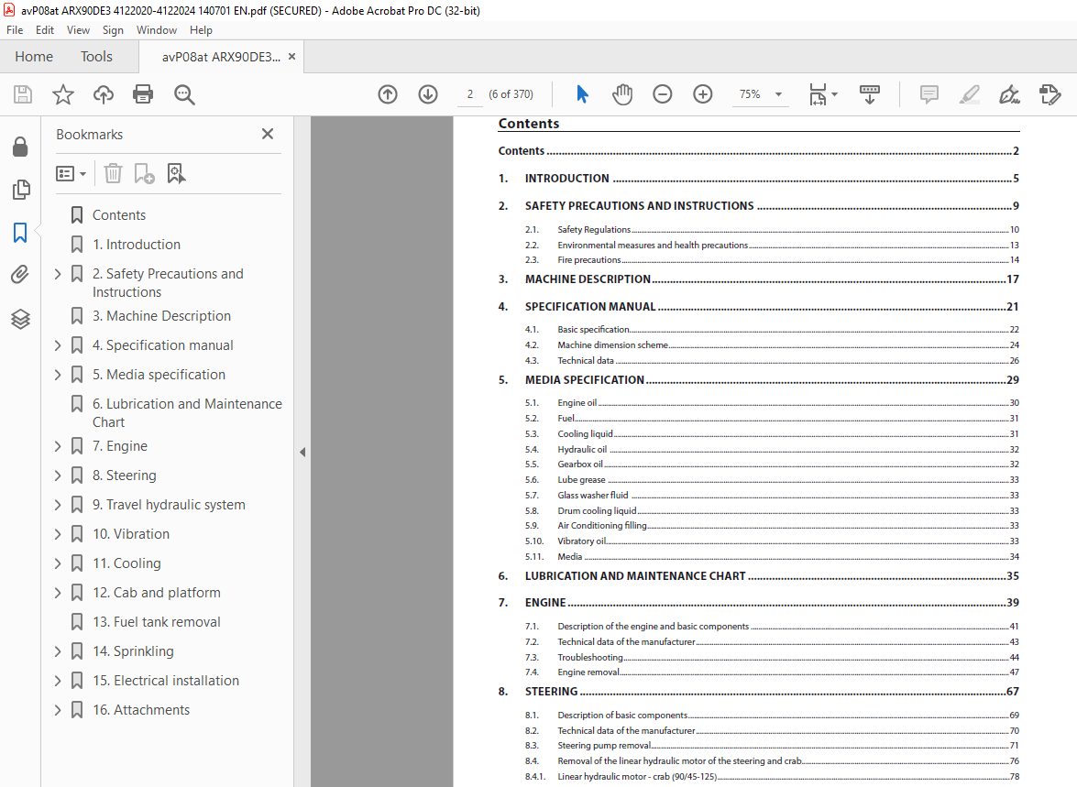The height and width of the screenshot is (787, 1077).
Task: Switch to the Home tab
Action: (34, 57)
